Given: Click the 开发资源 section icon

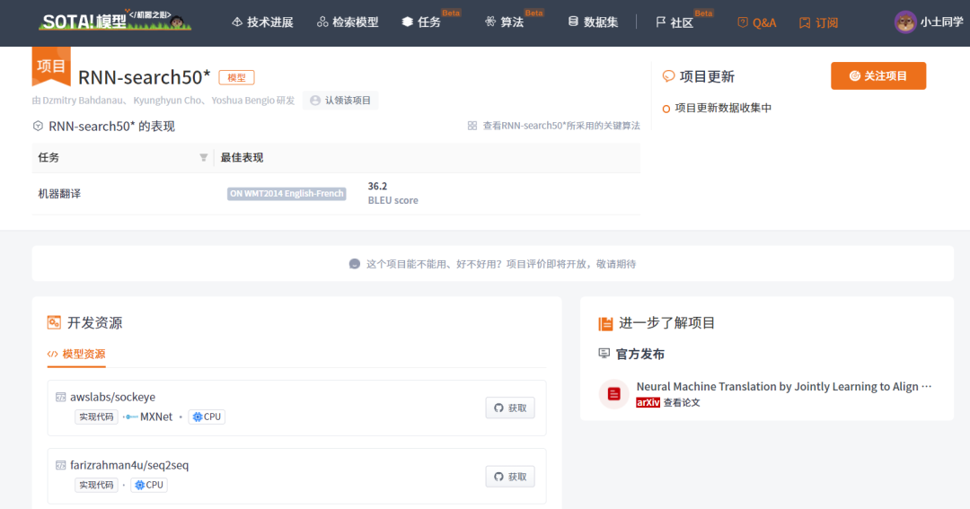Looking at the screenshot, I should pyautogui.click(x=54, y=322).
